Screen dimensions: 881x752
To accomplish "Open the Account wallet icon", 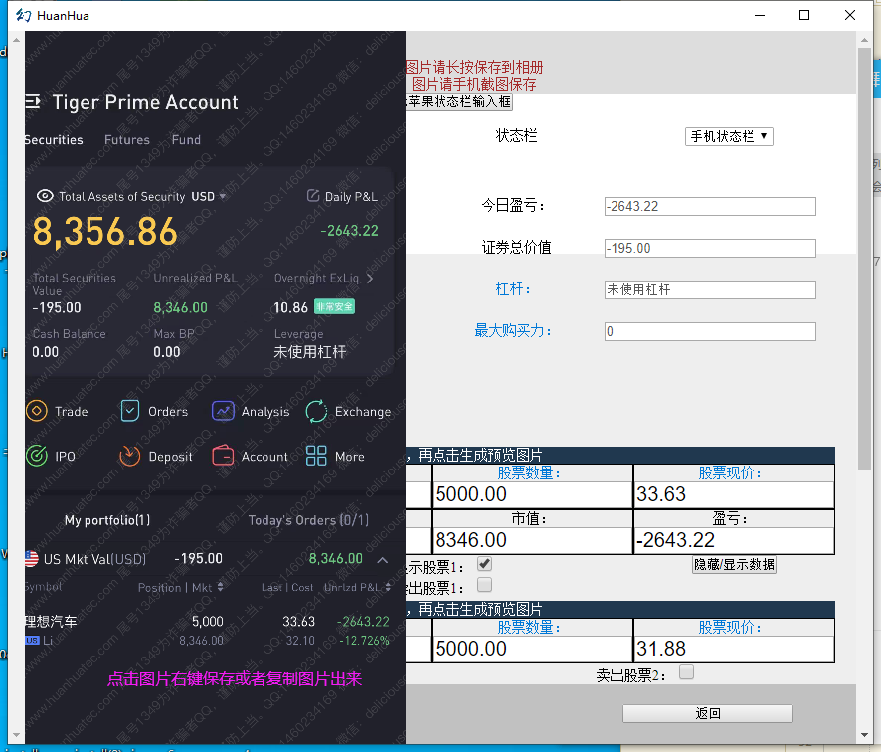I will (223, 456).
